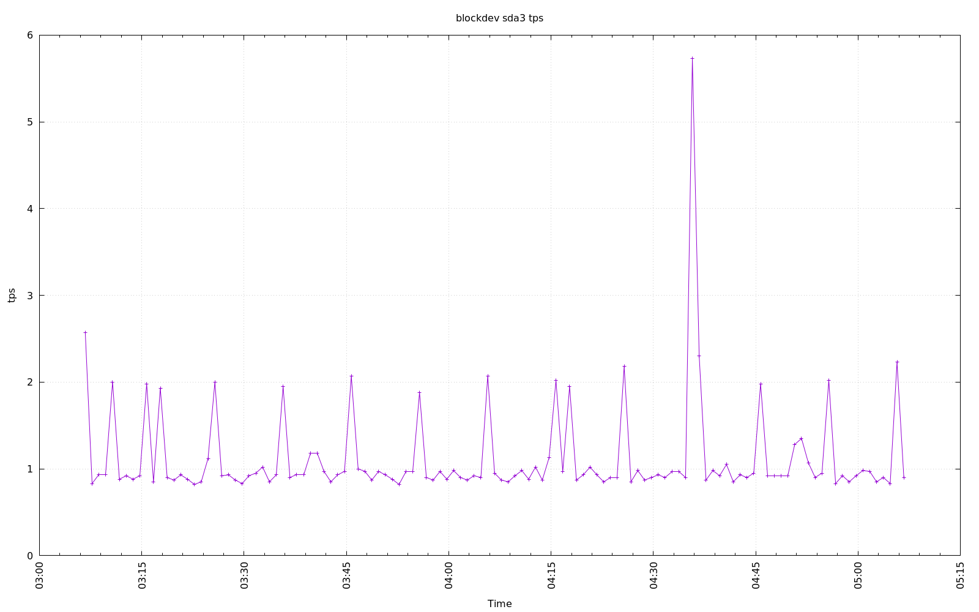Select the 03:15 time axis tick label
Viewport: 979px width, 612px height.
142,577
